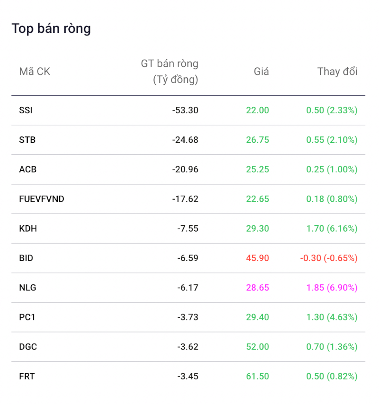This screenshot has width=379, height=404.
Task: Click the 'Mã CK' column header
Action: point(35,72)
